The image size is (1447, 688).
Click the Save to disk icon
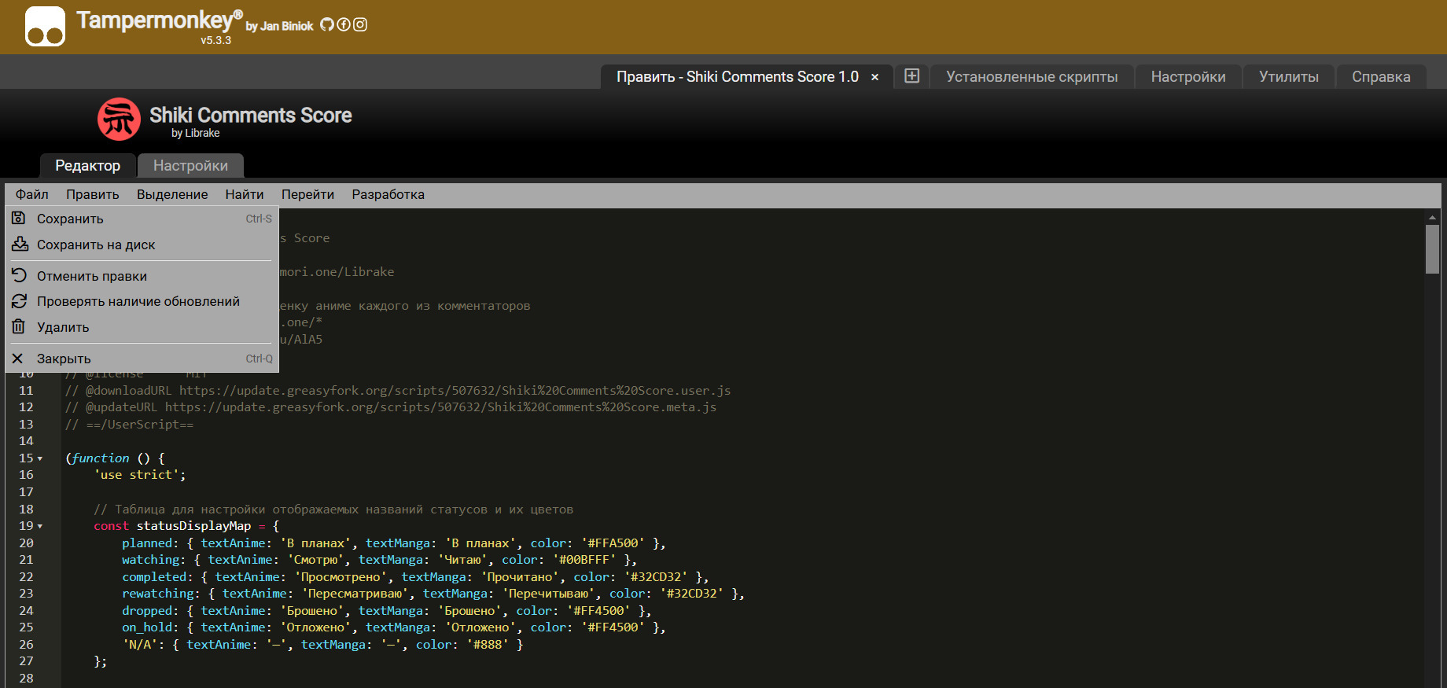coord(20,245)
